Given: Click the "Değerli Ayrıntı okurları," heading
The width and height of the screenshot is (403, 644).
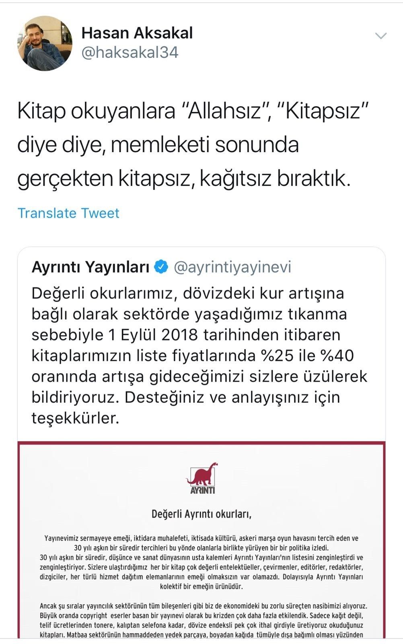Looking at the screenshot, I should [x=201, y=514].
